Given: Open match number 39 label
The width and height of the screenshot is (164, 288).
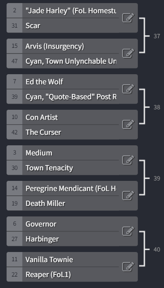Looking at the screenshot, I should point(157,178).
